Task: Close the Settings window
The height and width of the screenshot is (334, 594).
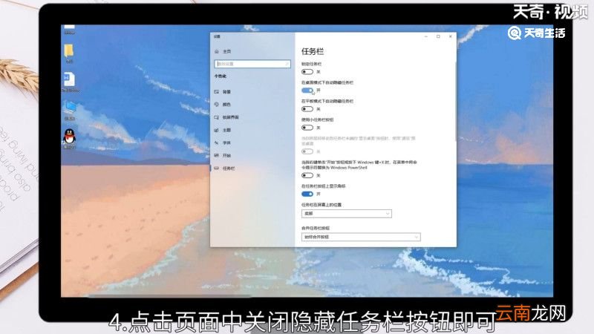Action: [451, 36]
